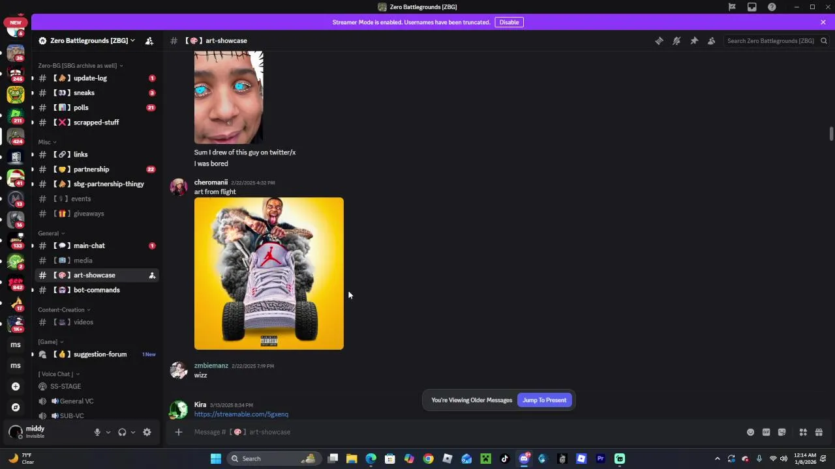Open the Help question mark icon

coord(772,7)
